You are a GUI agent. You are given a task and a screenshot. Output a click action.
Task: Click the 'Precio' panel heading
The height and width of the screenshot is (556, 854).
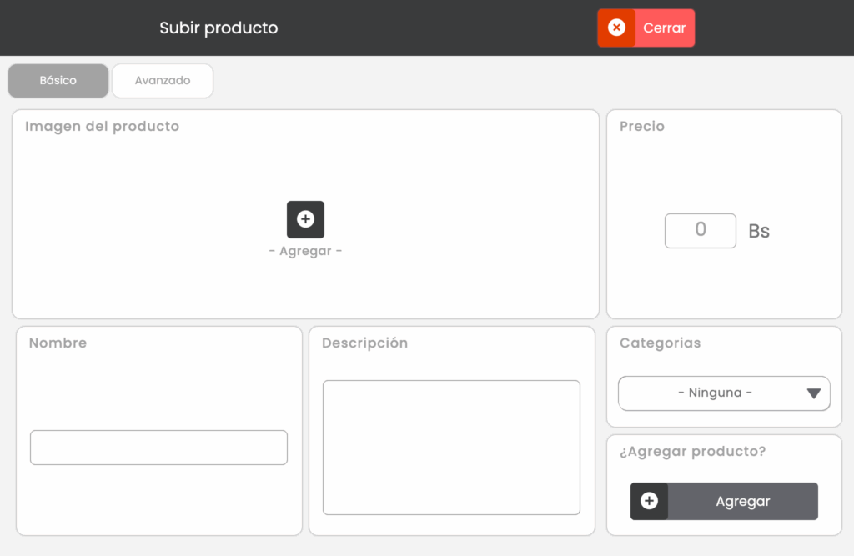(x=642, y=127)
